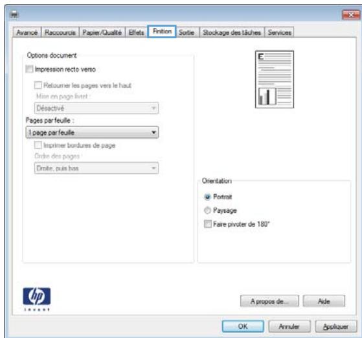Go to the Sortie tab
362x338 pixels.
pyautogui.click(x=187, y=32)
